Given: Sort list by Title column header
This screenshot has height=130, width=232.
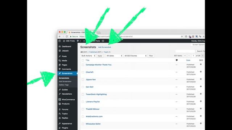Looking at the screenshot, I should [87, 60].
